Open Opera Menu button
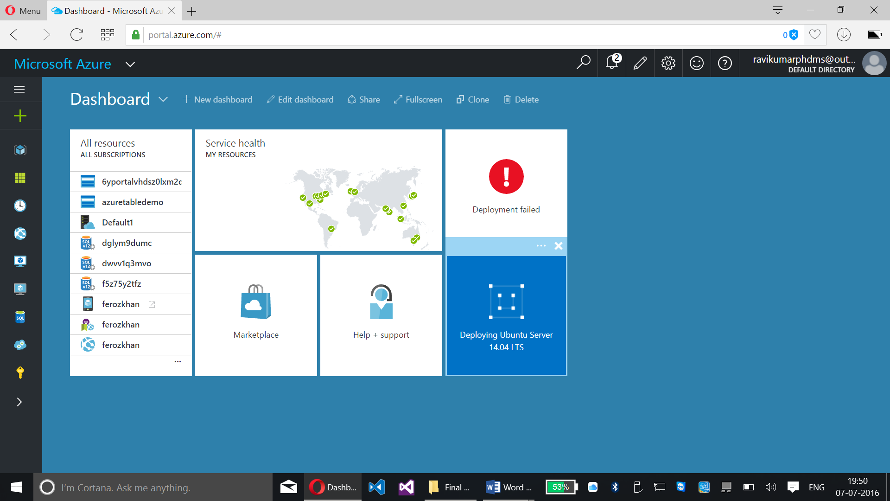The image size is (890, 501). click(x=23, y=10)
